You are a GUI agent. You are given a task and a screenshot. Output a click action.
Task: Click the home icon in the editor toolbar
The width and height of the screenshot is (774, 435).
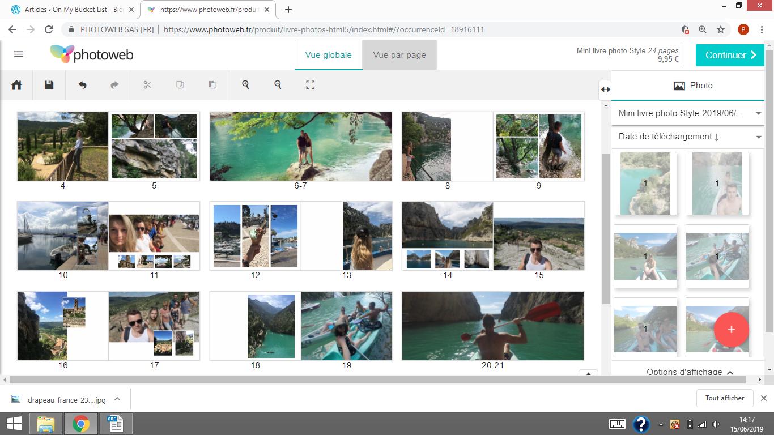(x=16, y=85)
